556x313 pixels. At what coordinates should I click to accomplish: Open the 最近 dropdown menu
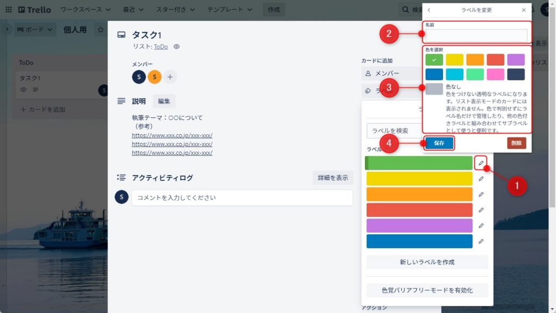133,10
